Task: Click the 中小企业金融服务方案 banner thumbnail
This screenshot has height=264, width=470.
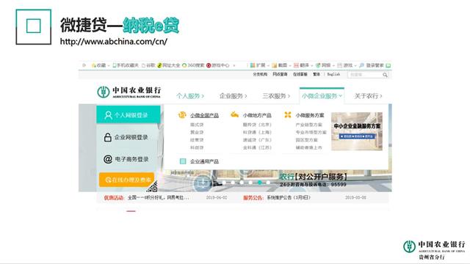Action: pyautogui.click(x=357, y=131)
